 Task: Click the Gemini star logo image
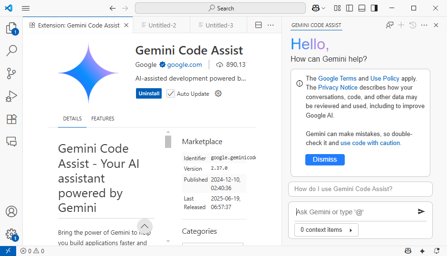88,73
